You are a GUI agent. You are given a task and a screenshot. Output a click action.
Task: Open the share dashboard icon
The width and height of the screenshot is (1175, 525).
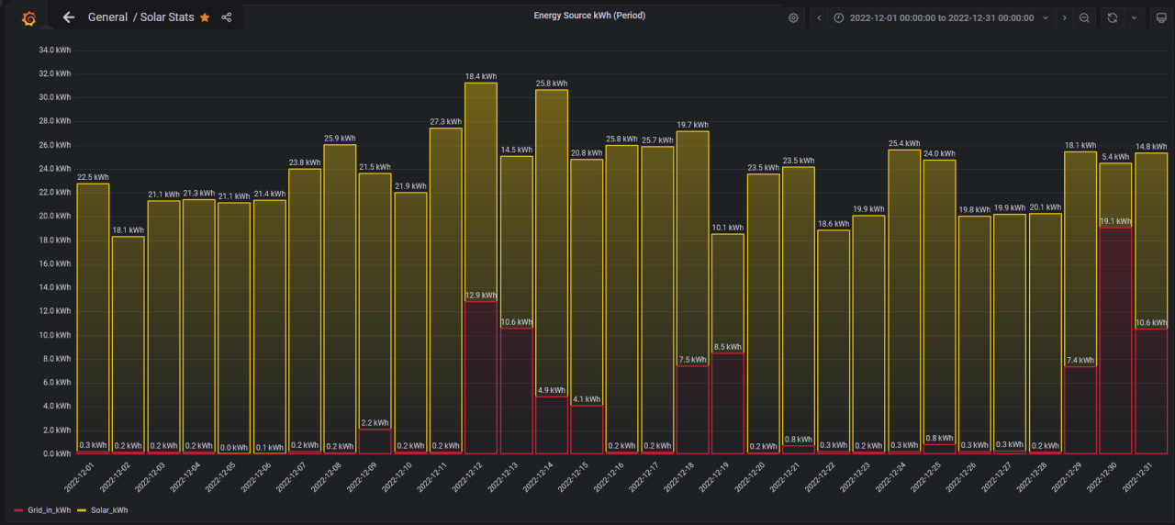[x=227, y=17]
